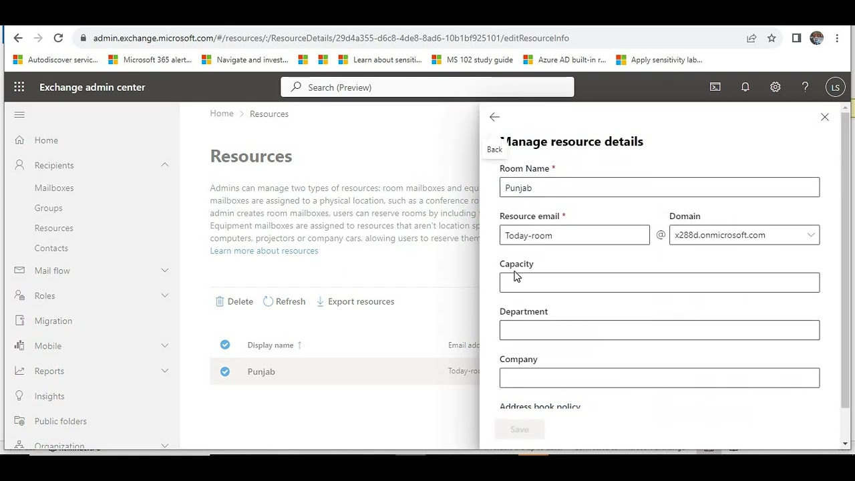Open Contacts in the sidebar
The image size is (855, 481).
[x=51, y=248]
